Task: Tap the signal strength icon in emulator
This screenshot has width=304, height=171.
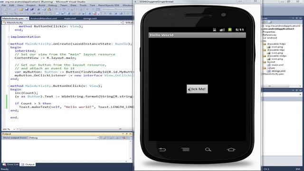Action: pos(222,29)
